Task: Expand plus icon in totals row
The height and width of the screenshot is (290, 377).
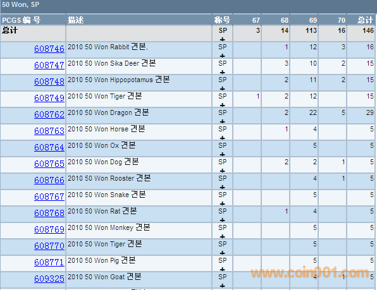Action: point(223,39)
